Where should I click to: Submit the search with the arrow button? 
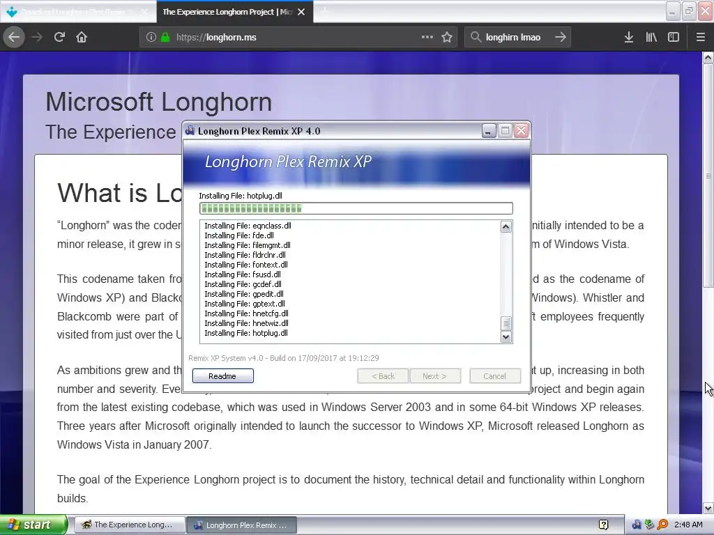click(x=561, y=37)
